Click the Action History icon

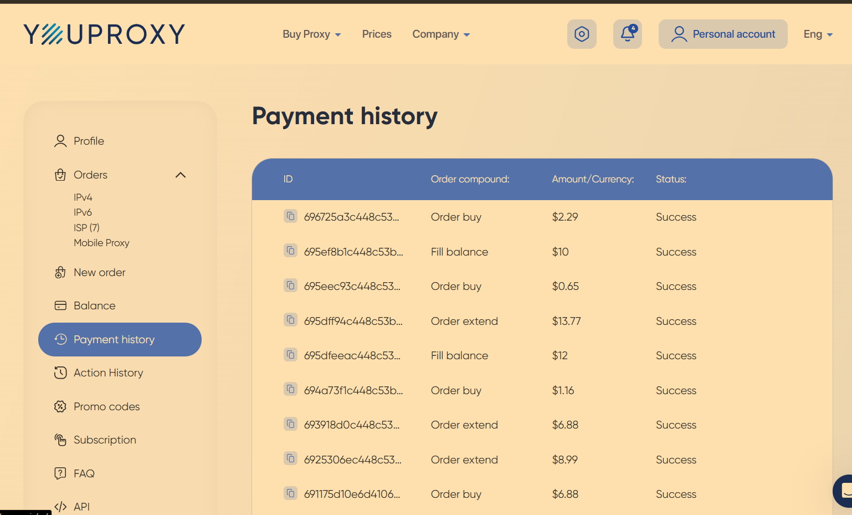point(60,373)
